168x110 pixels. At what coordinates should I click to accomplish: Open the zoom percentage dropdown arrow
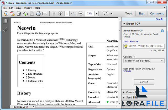(96, 14)
